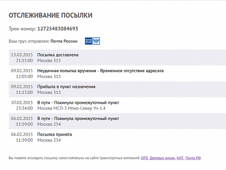Open the Деловые линии link
The height and width of the screenshot is (170, 226).
point(162,158)
